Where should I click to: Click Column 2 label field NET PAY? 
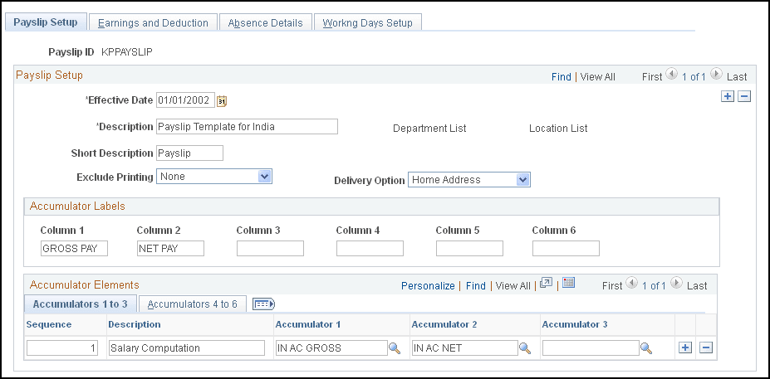pyautogui.click(x=170, y=249)
